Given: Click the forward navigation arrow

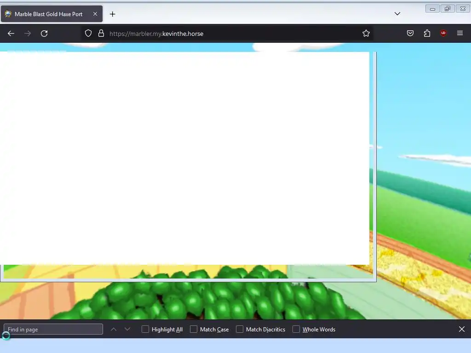Looking at the screenshot, I should [x=28, y=34].
